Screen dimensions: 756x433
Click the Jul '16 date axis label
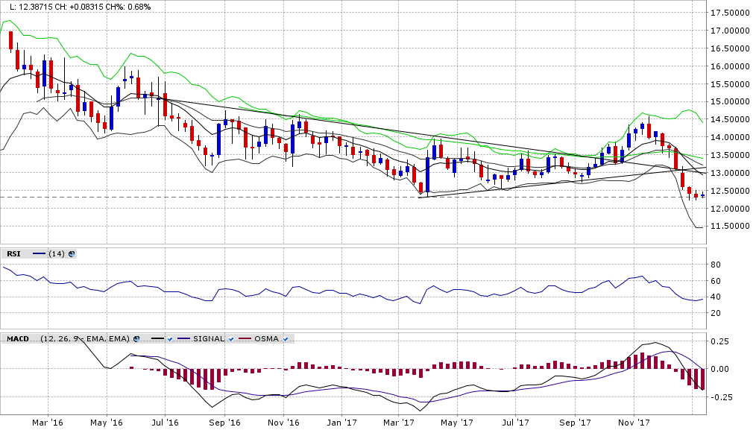(x=165, y=423)
